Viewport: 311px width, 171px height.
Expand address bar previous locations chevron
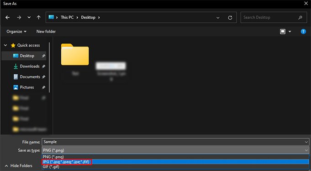pyautogui.click(x=218, y=18)
